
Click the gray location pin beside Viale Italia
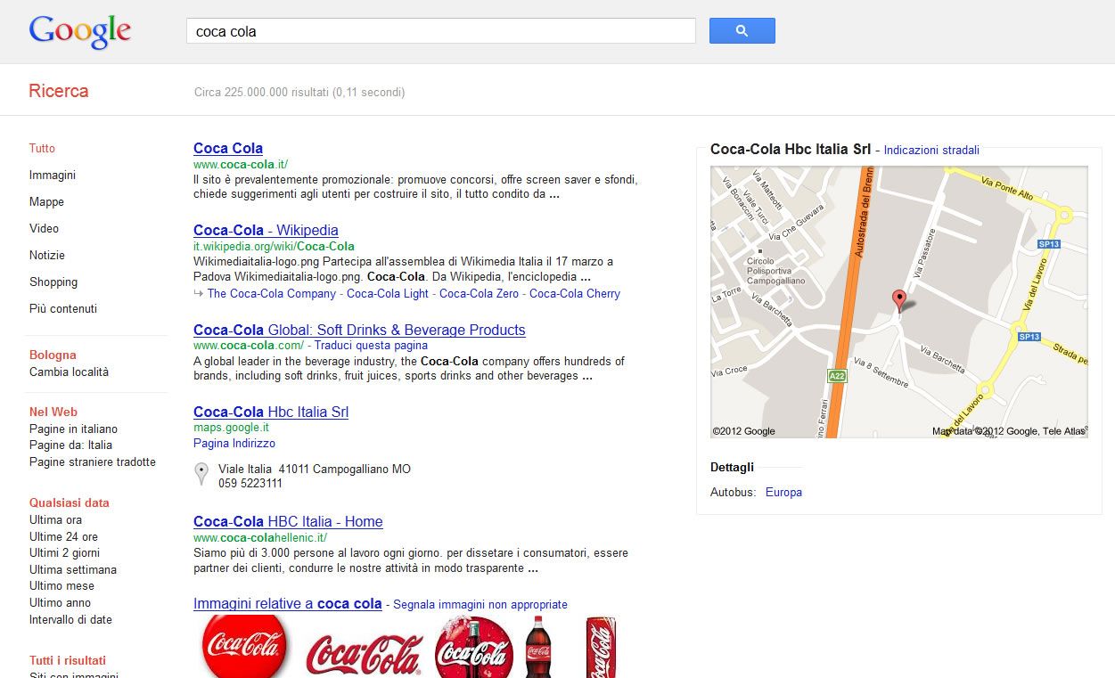coord(201,474)
